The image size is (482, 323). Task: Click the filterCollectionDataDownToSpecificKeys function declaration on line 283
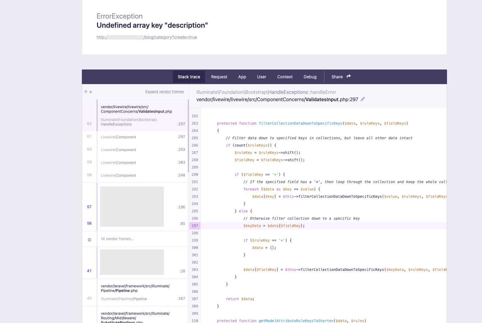(312, 123)
